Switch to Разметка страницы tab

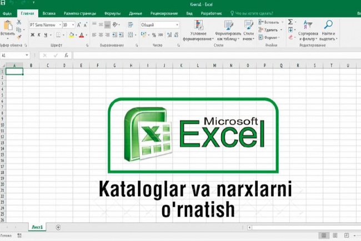pyautogui.click(x=80, y=13)
